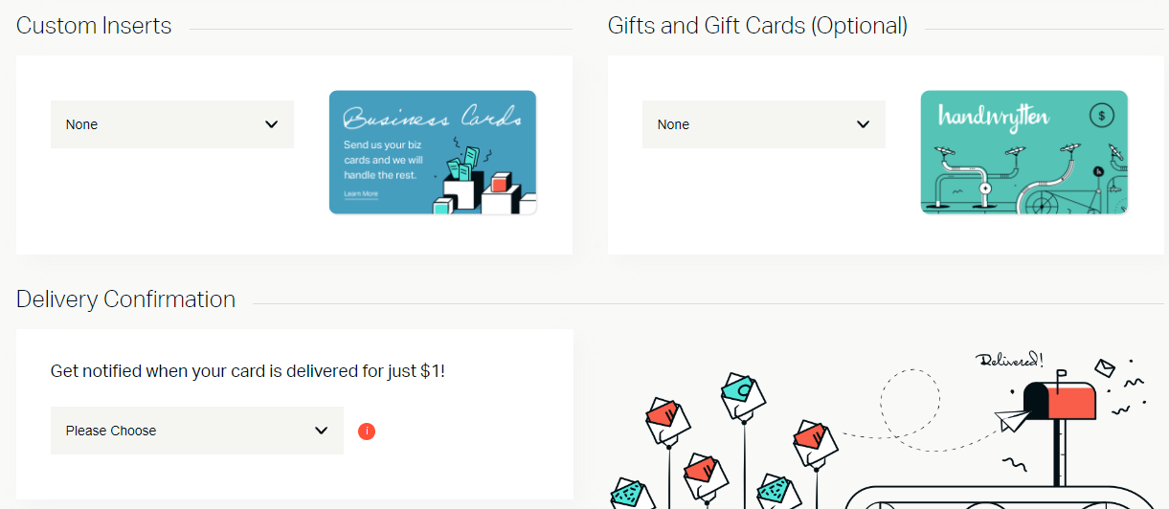This screenshot has height=509, width=1169.
Task: Click the Delivery Confirmation section heading
Action: click(125, 299)
